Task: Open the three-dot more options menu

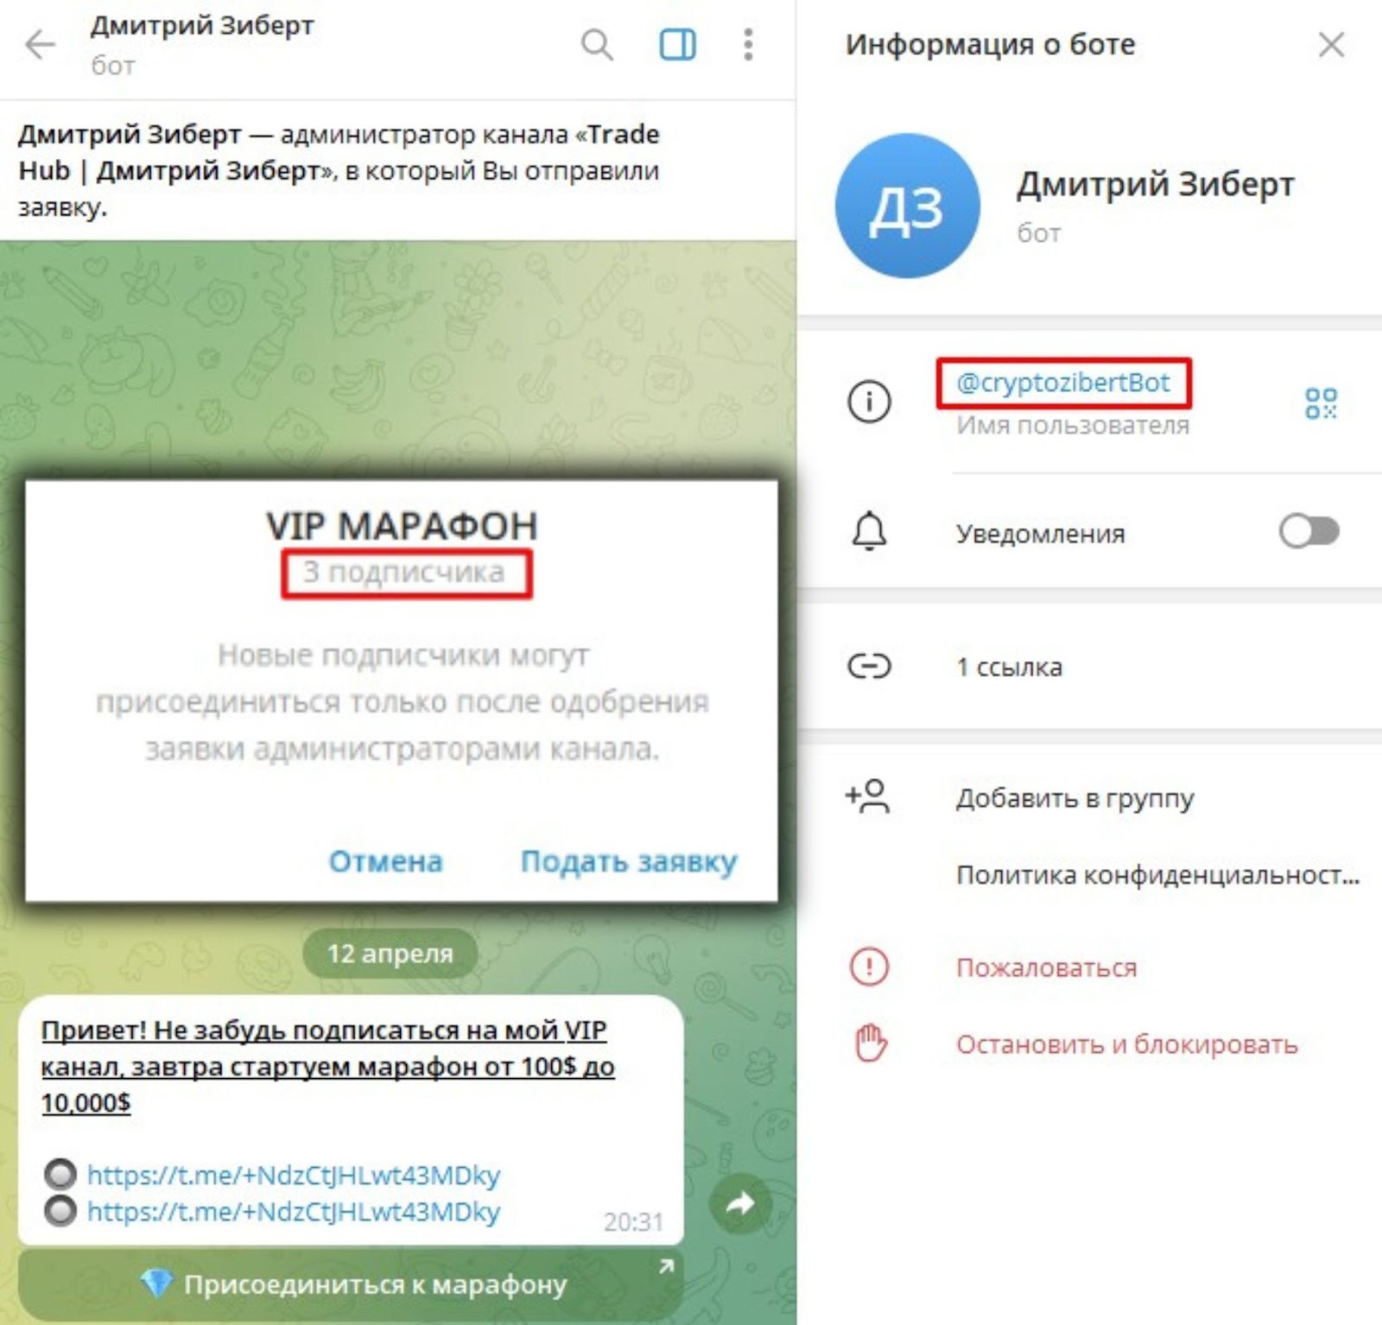Action: [x=748, y=44]
